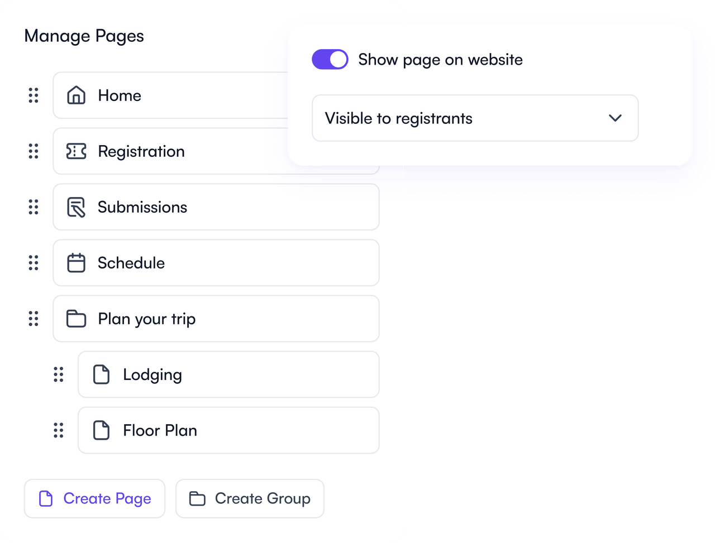
Task: Toggle Show page on website switch
Action: 330,59
